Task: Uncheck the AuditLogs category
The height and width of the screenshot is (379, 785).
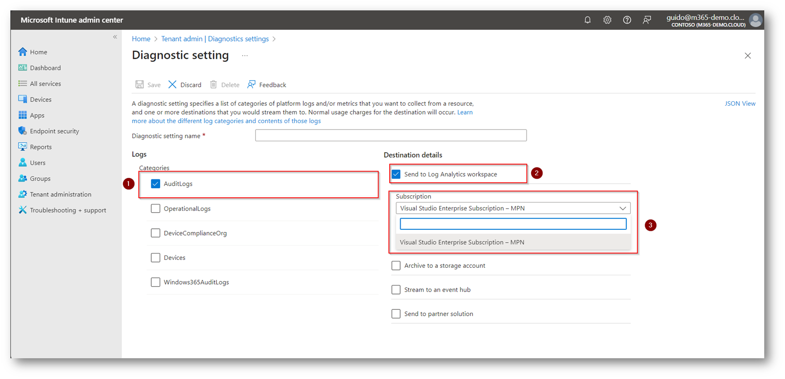Action: point(156,184)
